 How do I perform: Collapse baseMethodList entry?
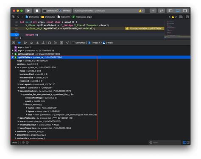pos(18,91)
